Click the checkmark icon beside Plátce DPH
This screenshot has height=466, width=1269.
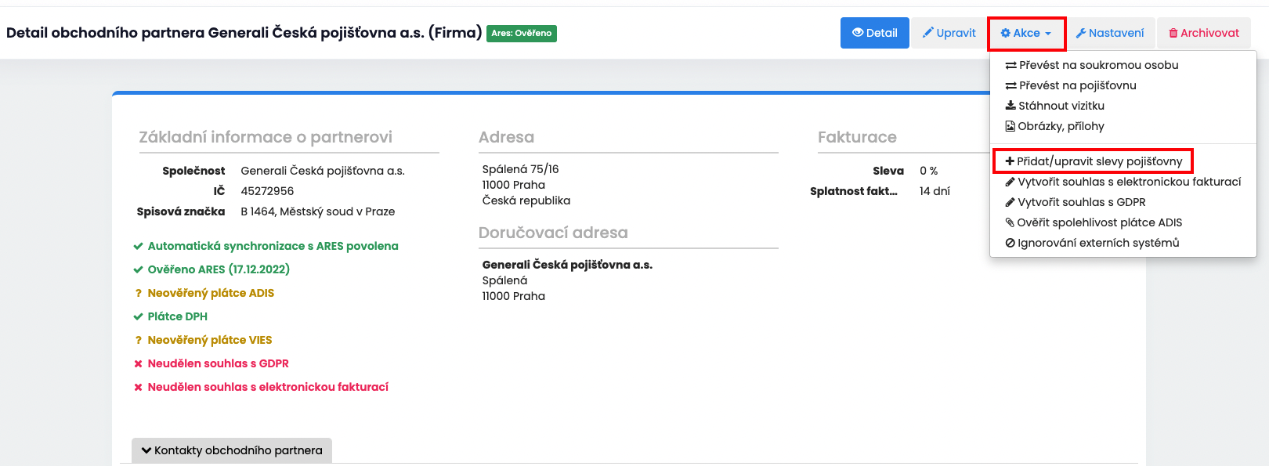coord(139,317)
